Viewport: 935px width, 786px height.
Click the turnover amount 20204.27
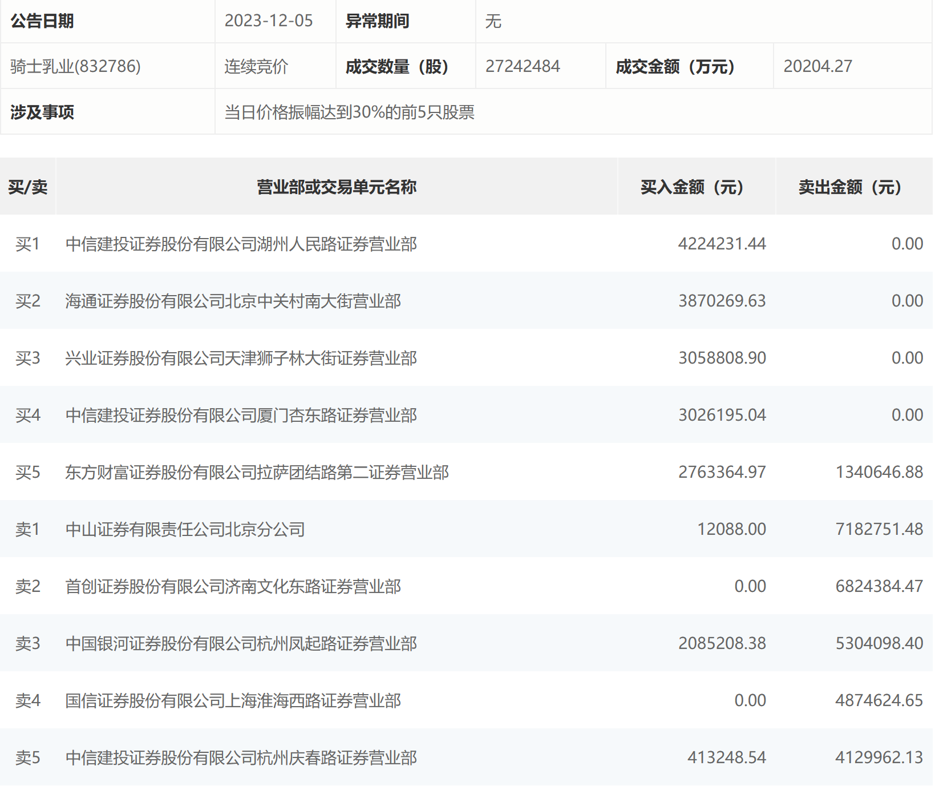817,67
